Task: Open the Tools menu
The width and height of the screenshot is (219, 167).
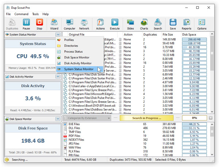Action: tap(35, 14)
